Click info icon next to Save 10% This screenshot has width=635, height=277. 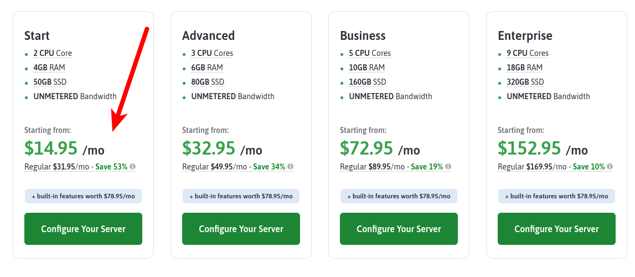[x=610, y=167]
